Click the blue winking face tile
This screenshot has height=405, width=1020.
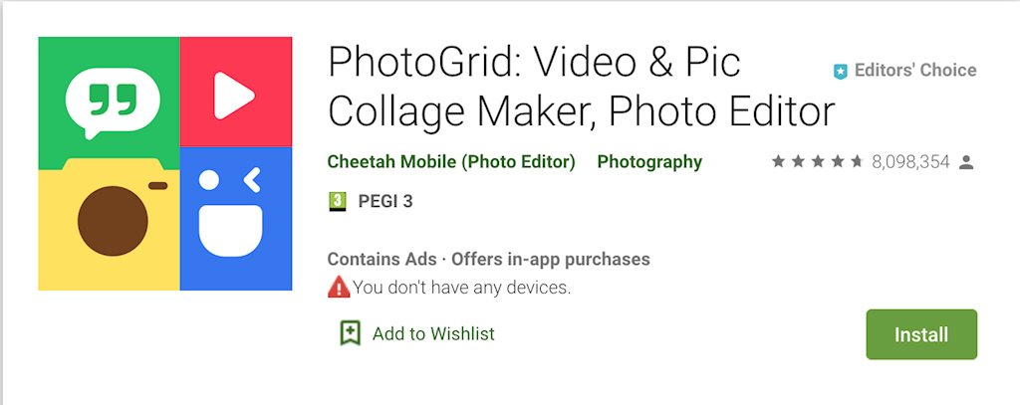point(235,219)
